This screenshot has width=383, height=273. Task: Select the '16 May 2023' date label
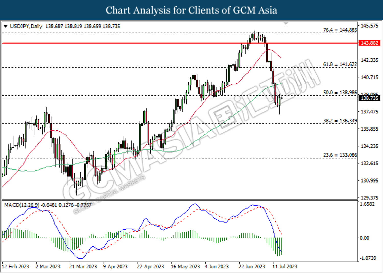[x=185, y=267]
